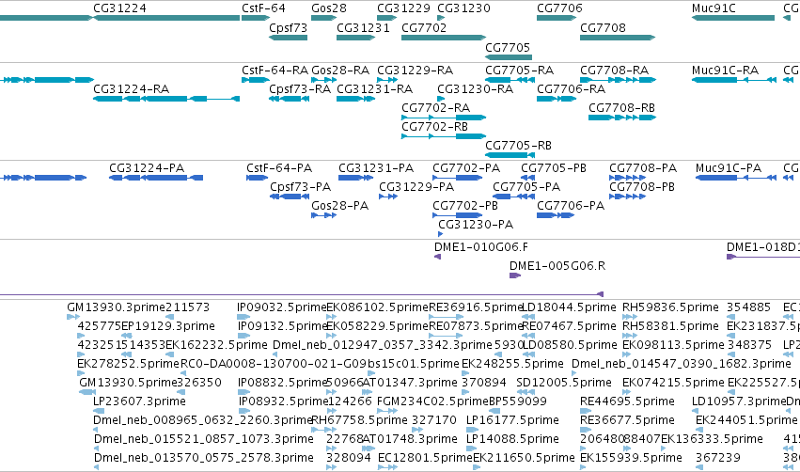Open the CG7702-RA transcript label
Screen dimensions: 800x472
point(435,108)
